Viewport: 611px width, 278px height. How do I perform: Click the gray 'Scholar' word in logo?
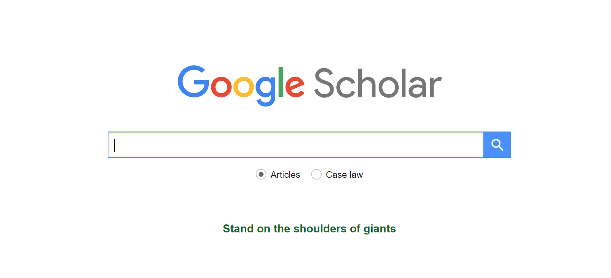[378, 84]
